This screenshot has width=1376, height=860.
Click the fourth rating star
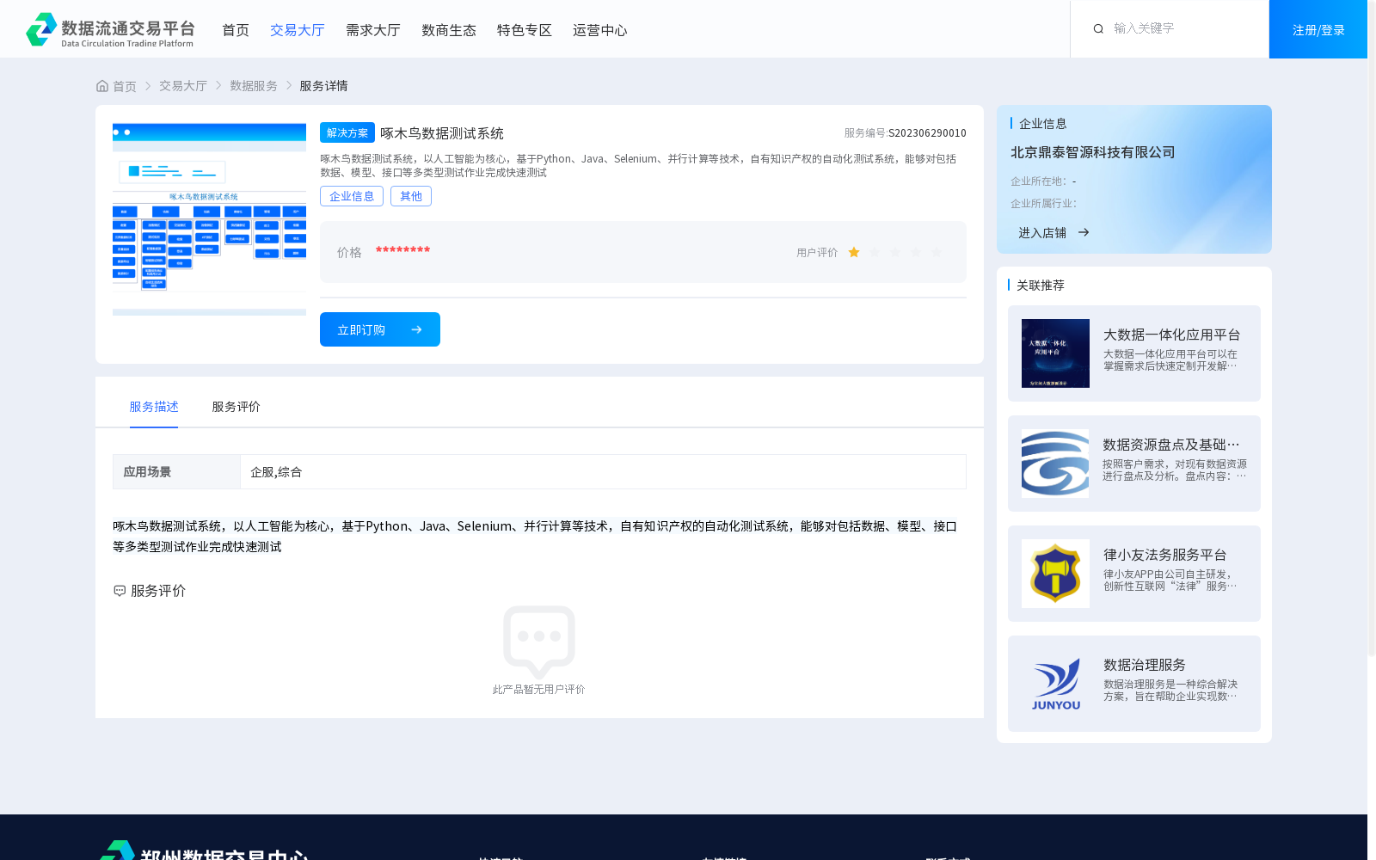click(916, 252)
